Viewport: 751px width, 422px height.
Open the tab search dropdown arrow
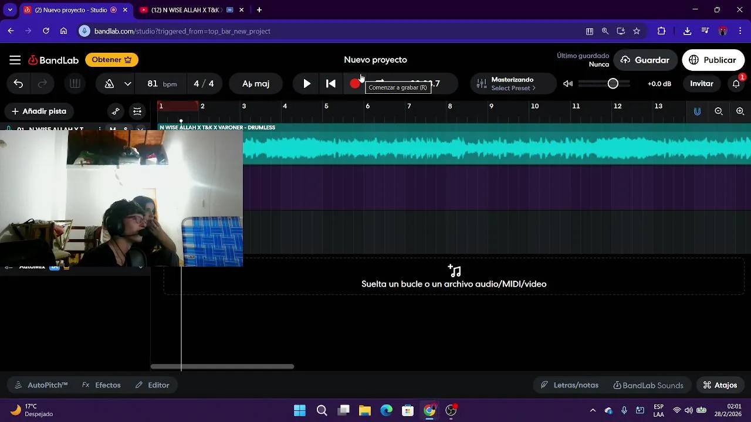click(x=10, y=10)
